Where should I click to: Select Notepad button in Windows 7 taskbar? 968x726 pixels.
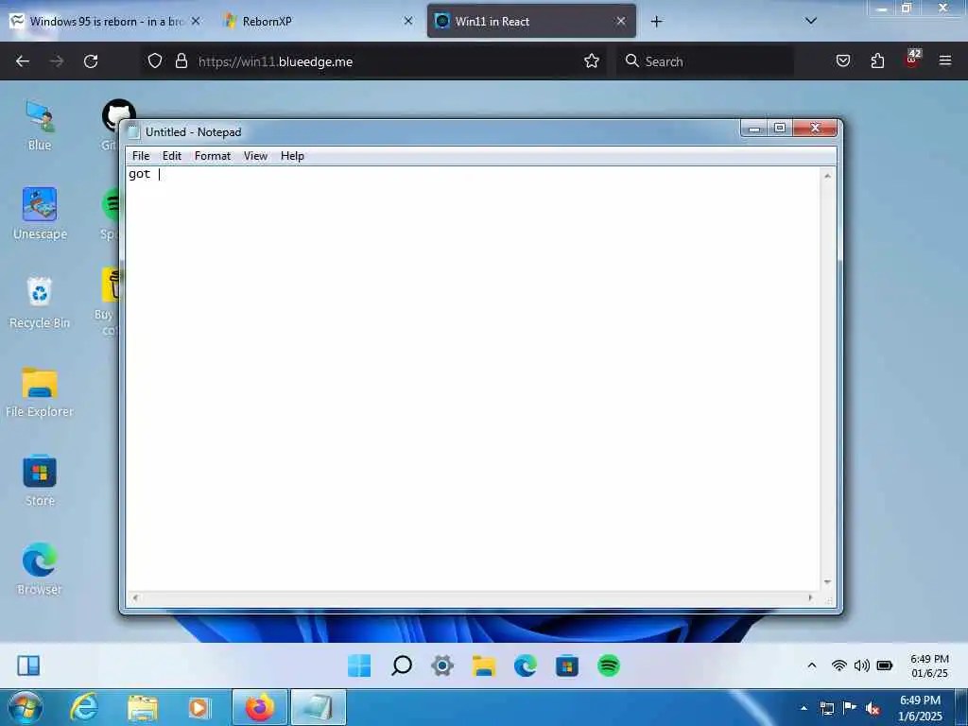318,708
